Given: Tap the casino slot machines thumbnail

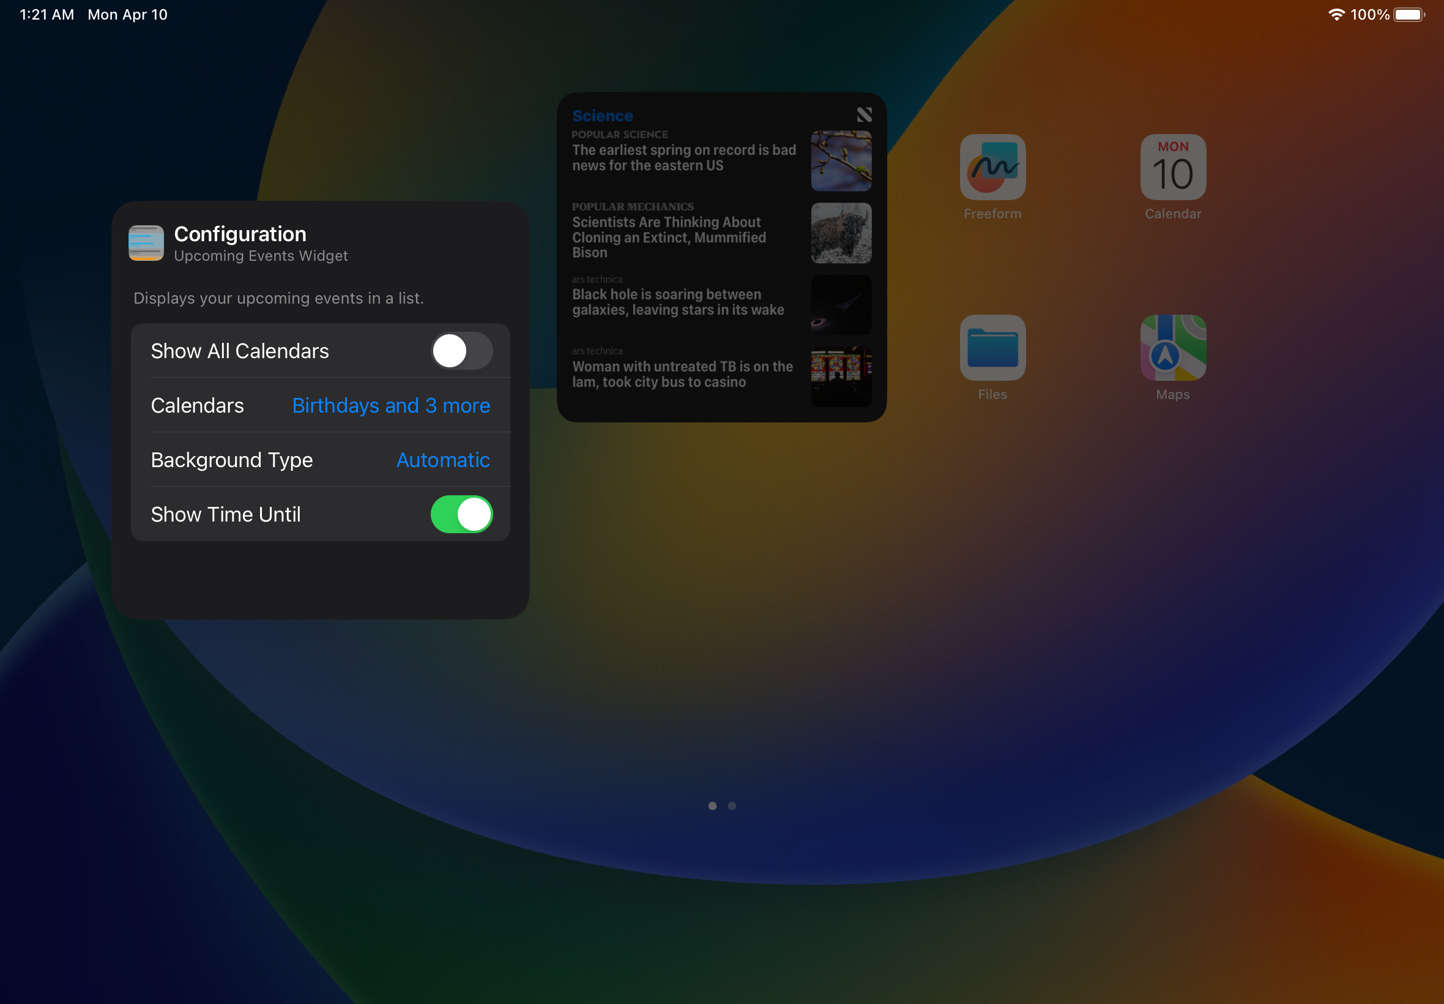Looking at the screenshot, I should [x=841, y=376].
